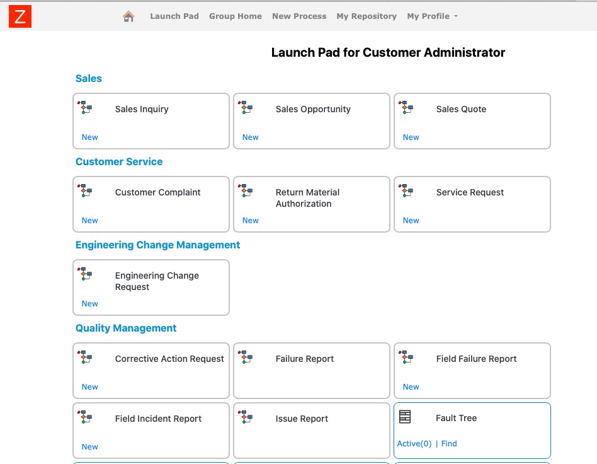The height and width of the screenshot is (464, 597).
Task: Click the Field Failure Report title
Action: coord(476,359)
